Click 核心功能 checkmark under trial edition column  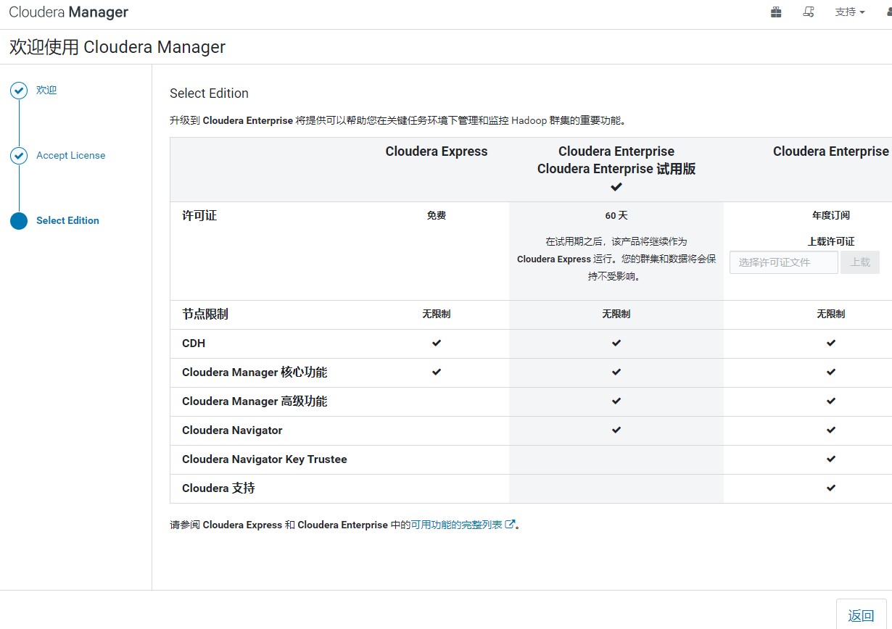point(616,372)
